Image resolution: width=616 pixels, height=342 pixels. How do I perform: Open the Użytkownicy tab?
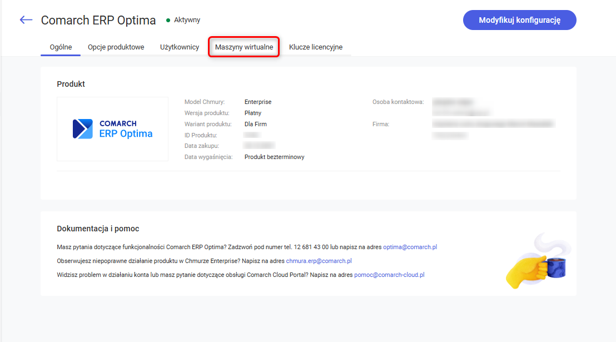click(180, 47)
